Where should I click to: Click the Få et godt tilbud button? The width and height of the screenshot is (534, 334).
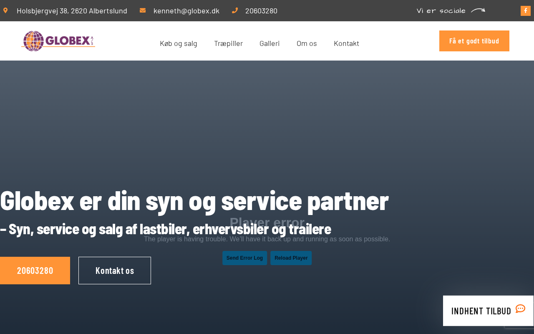point(474,41)
